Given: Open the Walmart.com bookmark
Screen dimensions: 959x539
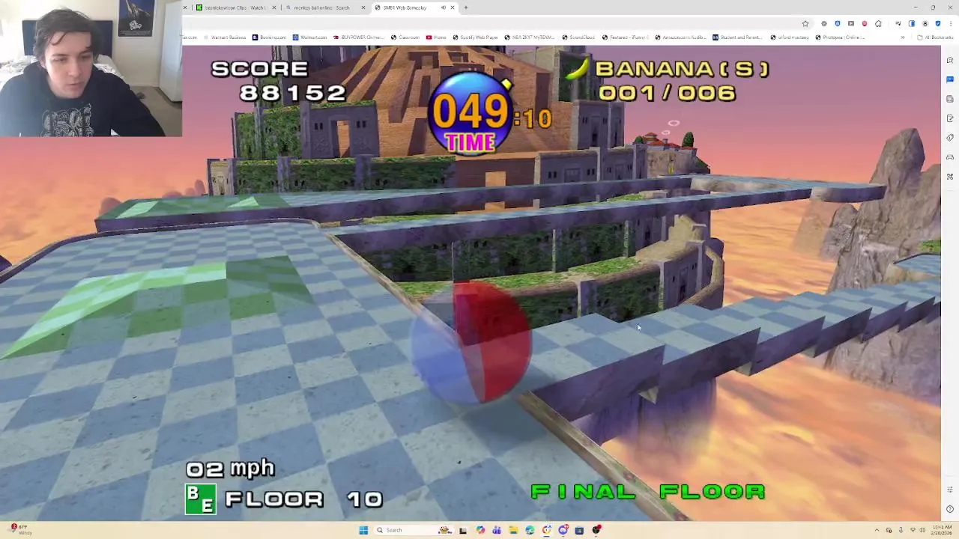Looking at the screenshot, I should pyautogui.click(x=309, y=37).
